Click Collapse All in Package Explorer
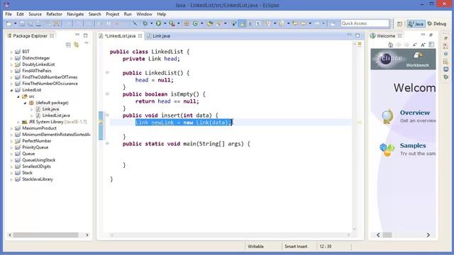Viewport: 454px width, 255px height. [68, 45]
